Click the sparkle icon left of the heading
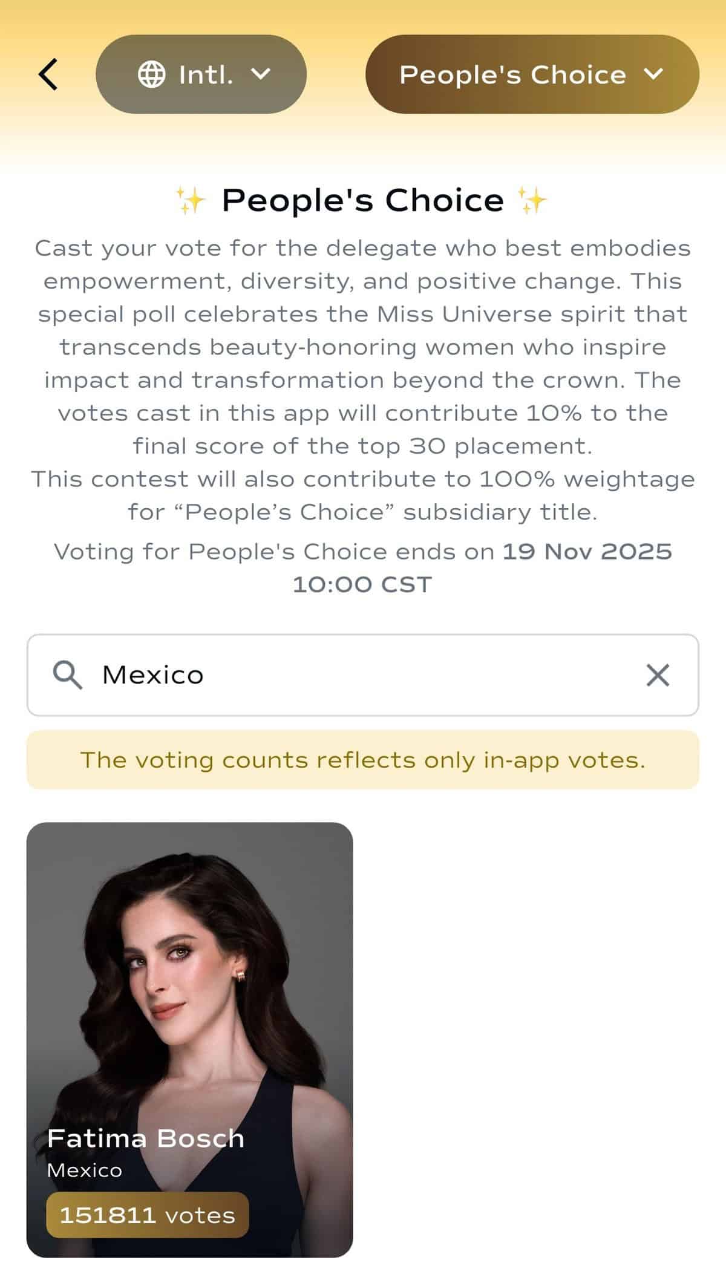This screenshot has width=726, height=1283. pyautogui.click(x=191, y=200)
